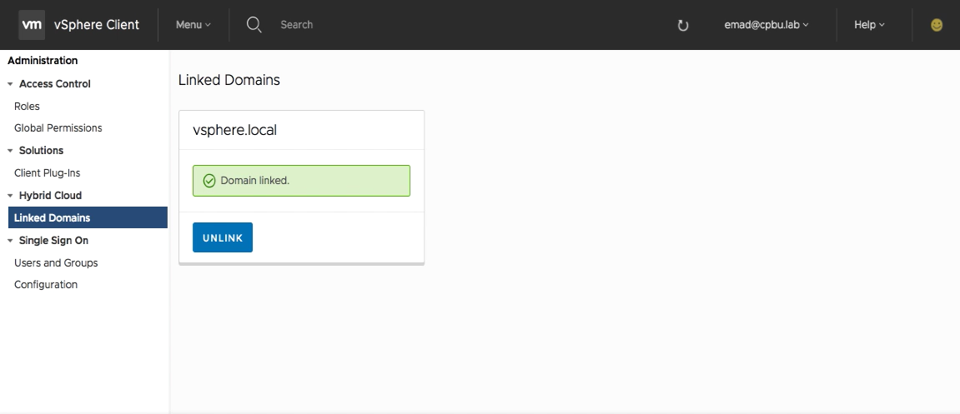This screenshot has height=414, width=960.
Task: Collapse the Hybrid Cloud section
Action: point(10,196)
